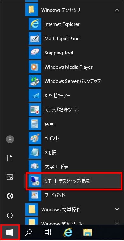The width and height of the screenshot is (124, 241).
Task: Open the 電卓 calculator icon
Action: point(35,124)
